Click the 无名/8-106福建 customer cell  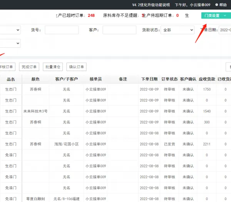coord(67,199)
